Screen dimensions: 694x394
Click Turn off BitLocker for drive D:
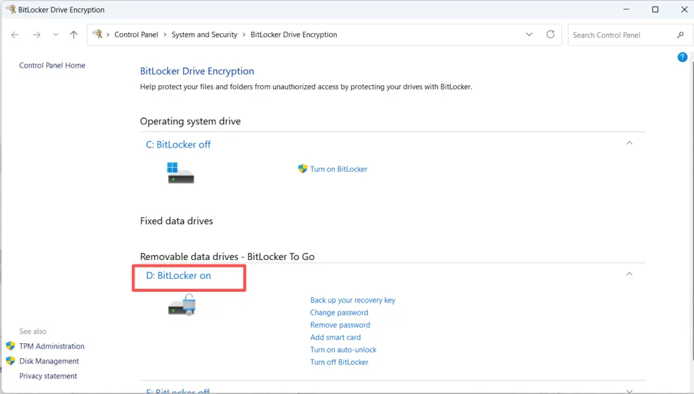coord(339,362)
